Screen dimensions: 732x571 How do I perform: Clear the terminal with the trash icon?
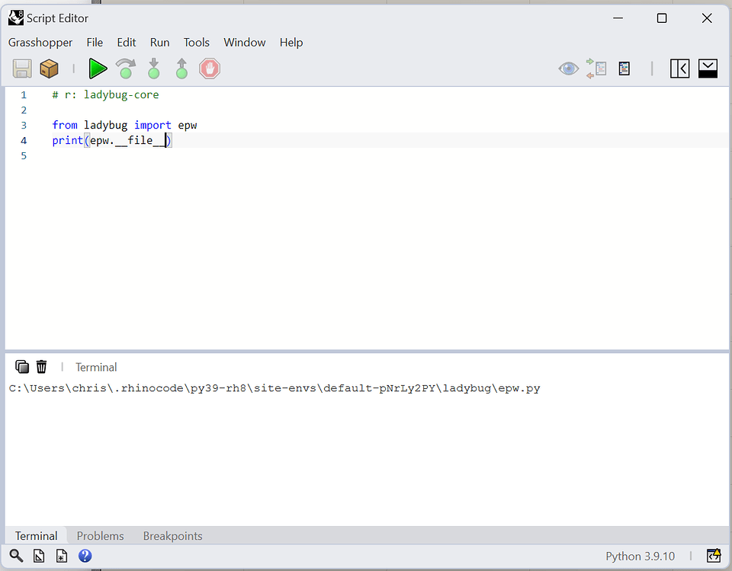click(x=41, y=366)
